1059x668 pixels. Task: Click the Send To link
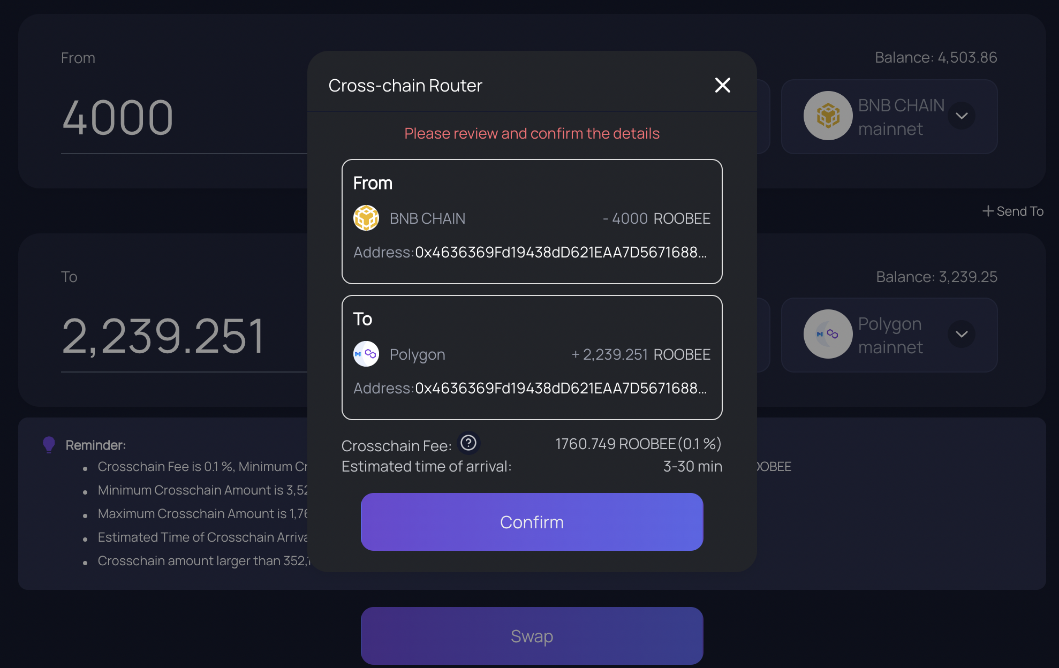(x=1013, y=211)
